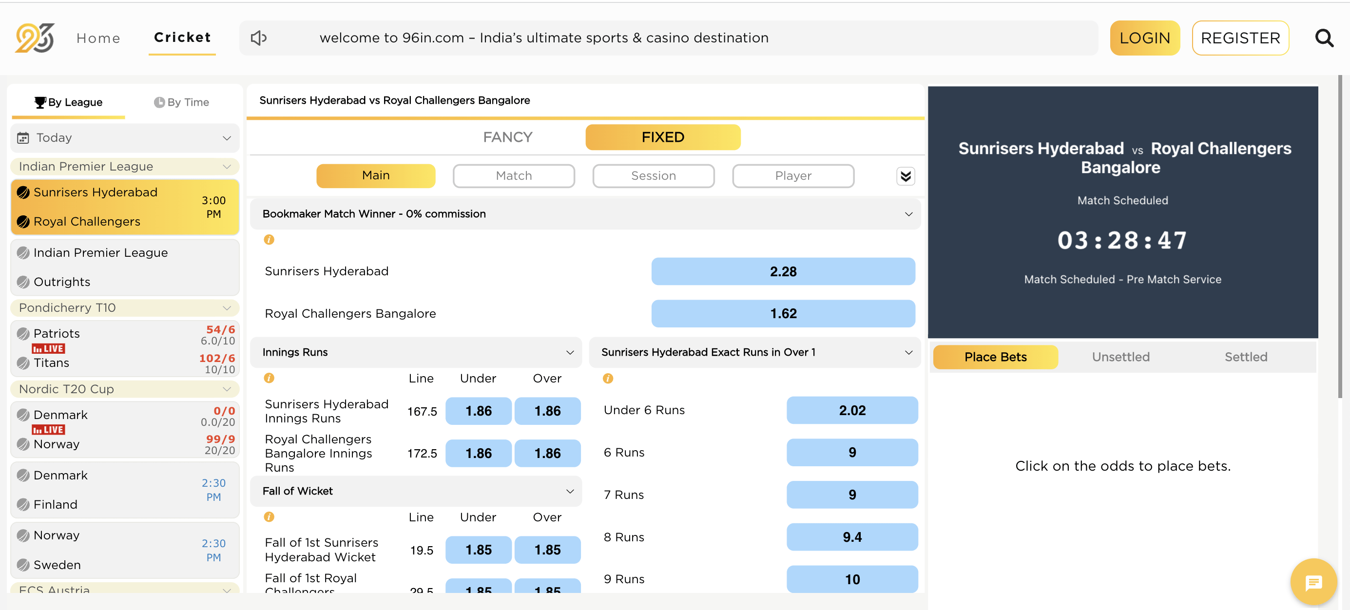This screenshot has height=610, width=1350.
Task: Collapse the Exact Runs in Over 1 panel
Action: (x=754, y=352)
